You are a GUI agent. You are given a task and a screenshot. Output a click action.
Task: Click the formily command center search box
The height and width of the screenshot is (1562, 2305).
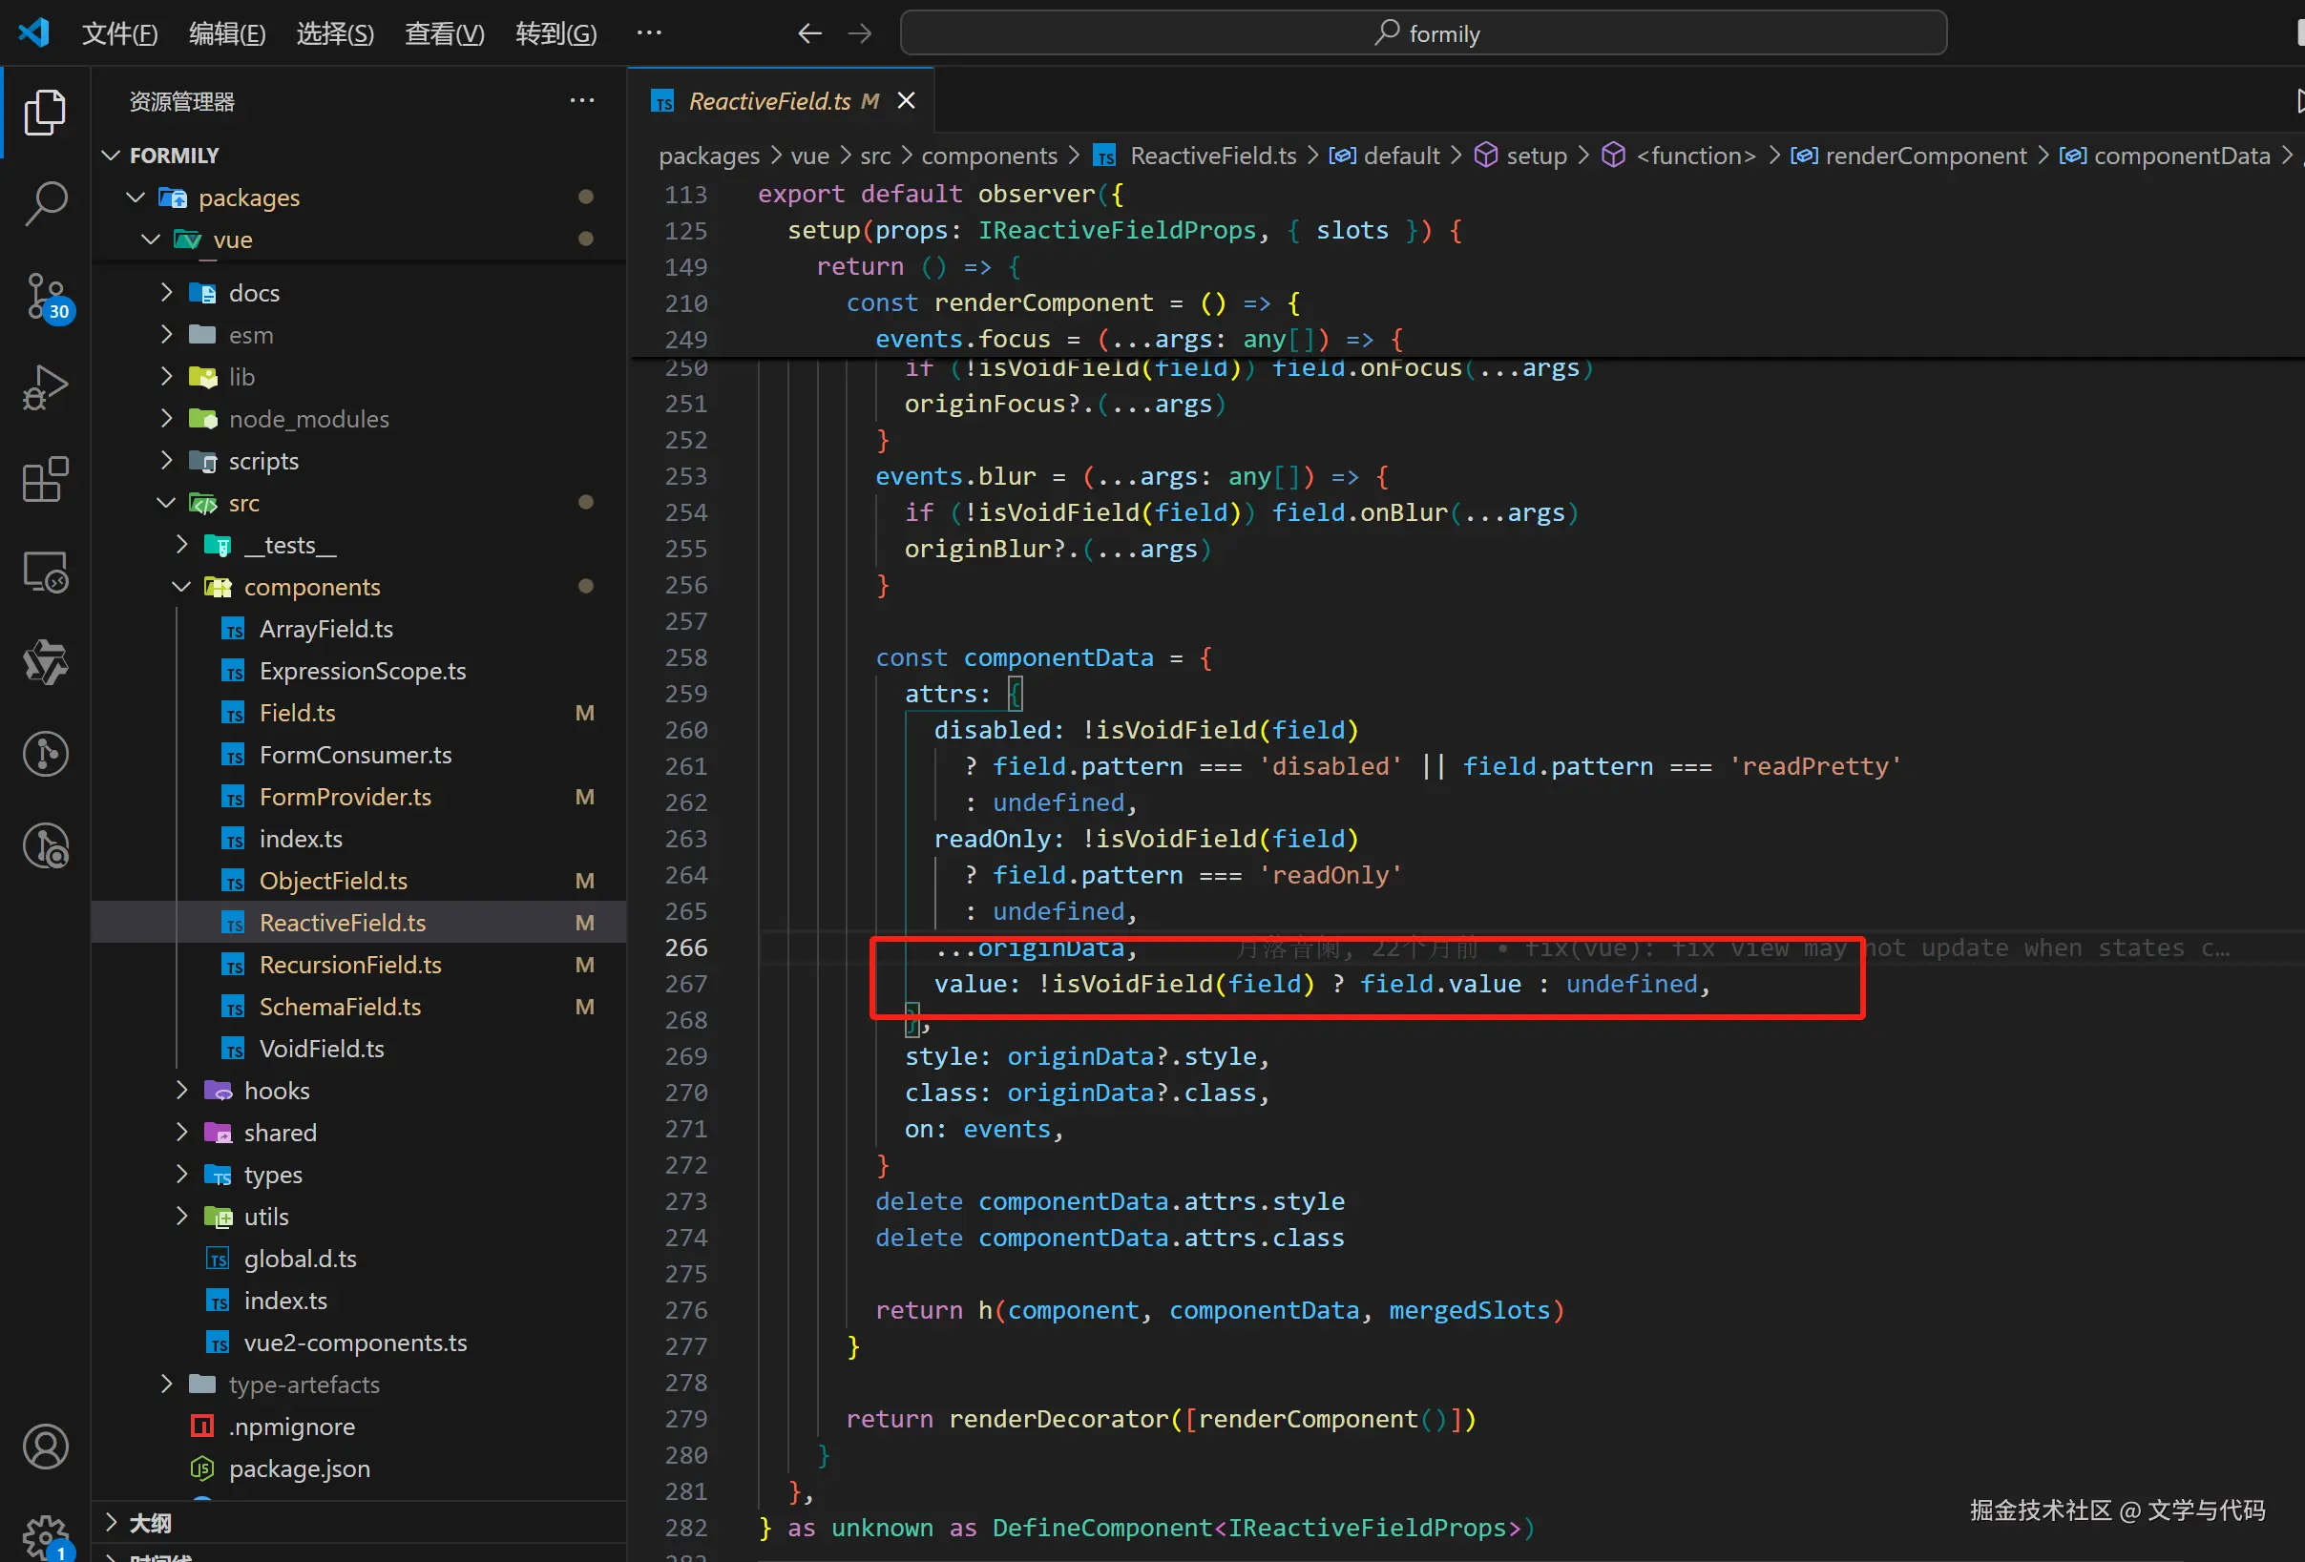(1422, 33)
